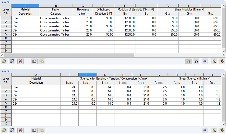226x134 pixels.
Task: Select column J header above fR,k
Action: point(212,75)
